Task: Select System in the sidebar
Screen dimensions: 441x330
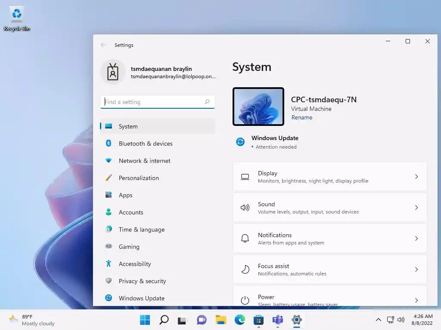Action: 158,126
